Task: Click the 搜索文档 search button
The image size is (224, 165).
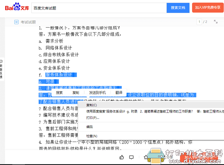Action: 178,8
